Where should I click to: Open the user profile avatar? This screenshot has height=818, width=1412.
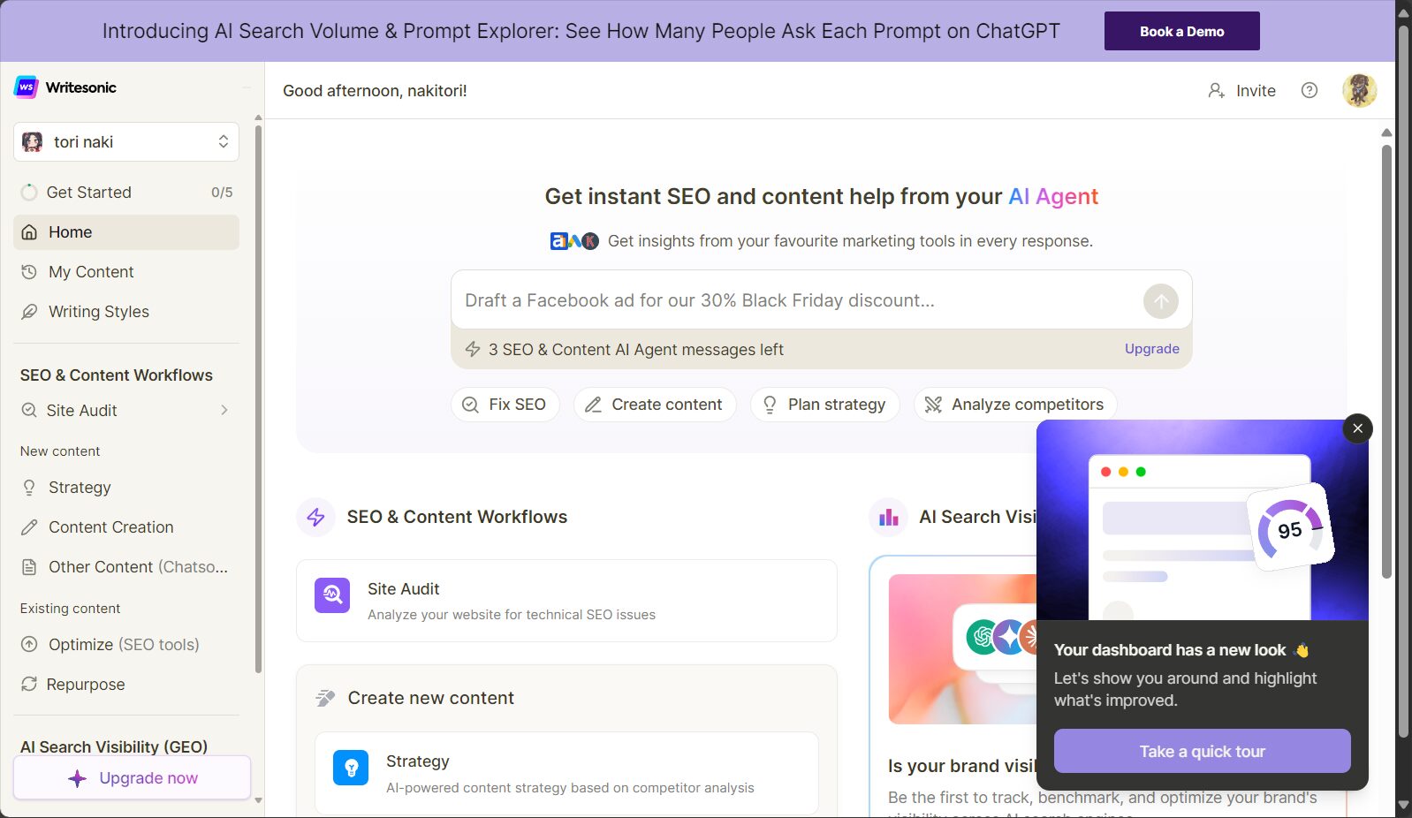coord(1359,90)
